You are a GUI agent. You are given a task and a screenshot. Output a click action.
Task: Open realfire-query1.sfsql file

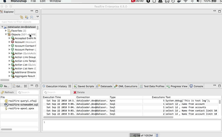22,101
